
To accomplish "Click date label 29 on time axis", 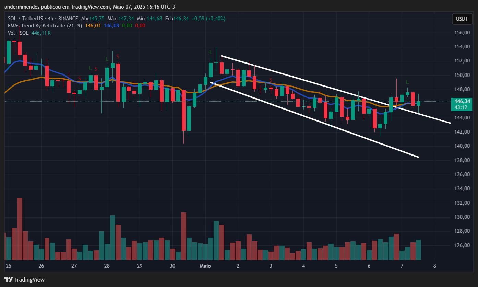I will coord(140,266).
